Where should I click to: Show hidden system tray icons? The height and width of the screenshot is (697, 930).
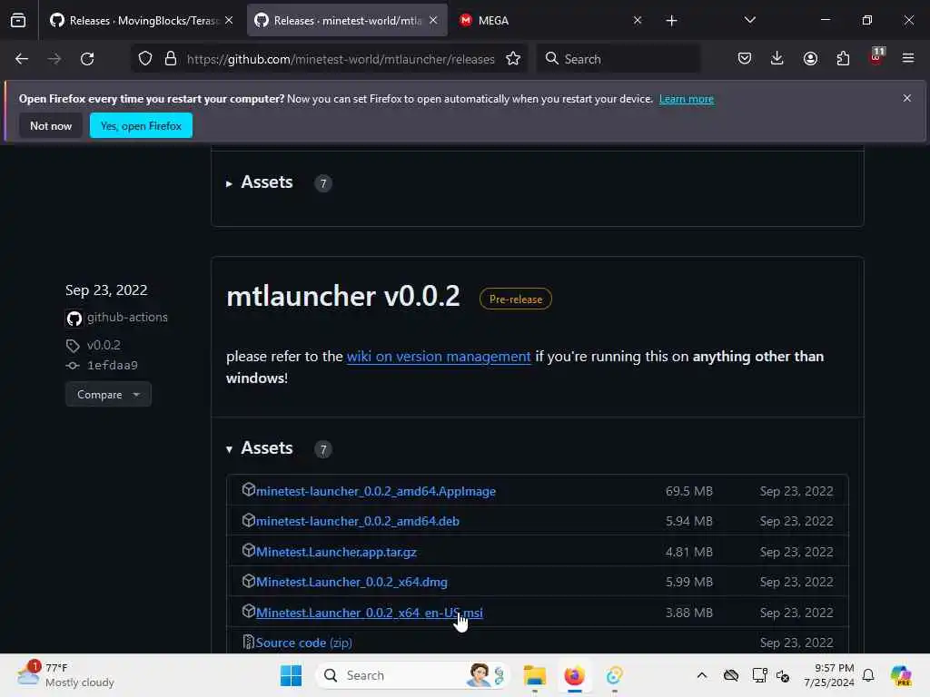pyautogui.click(x=702, y=675)
